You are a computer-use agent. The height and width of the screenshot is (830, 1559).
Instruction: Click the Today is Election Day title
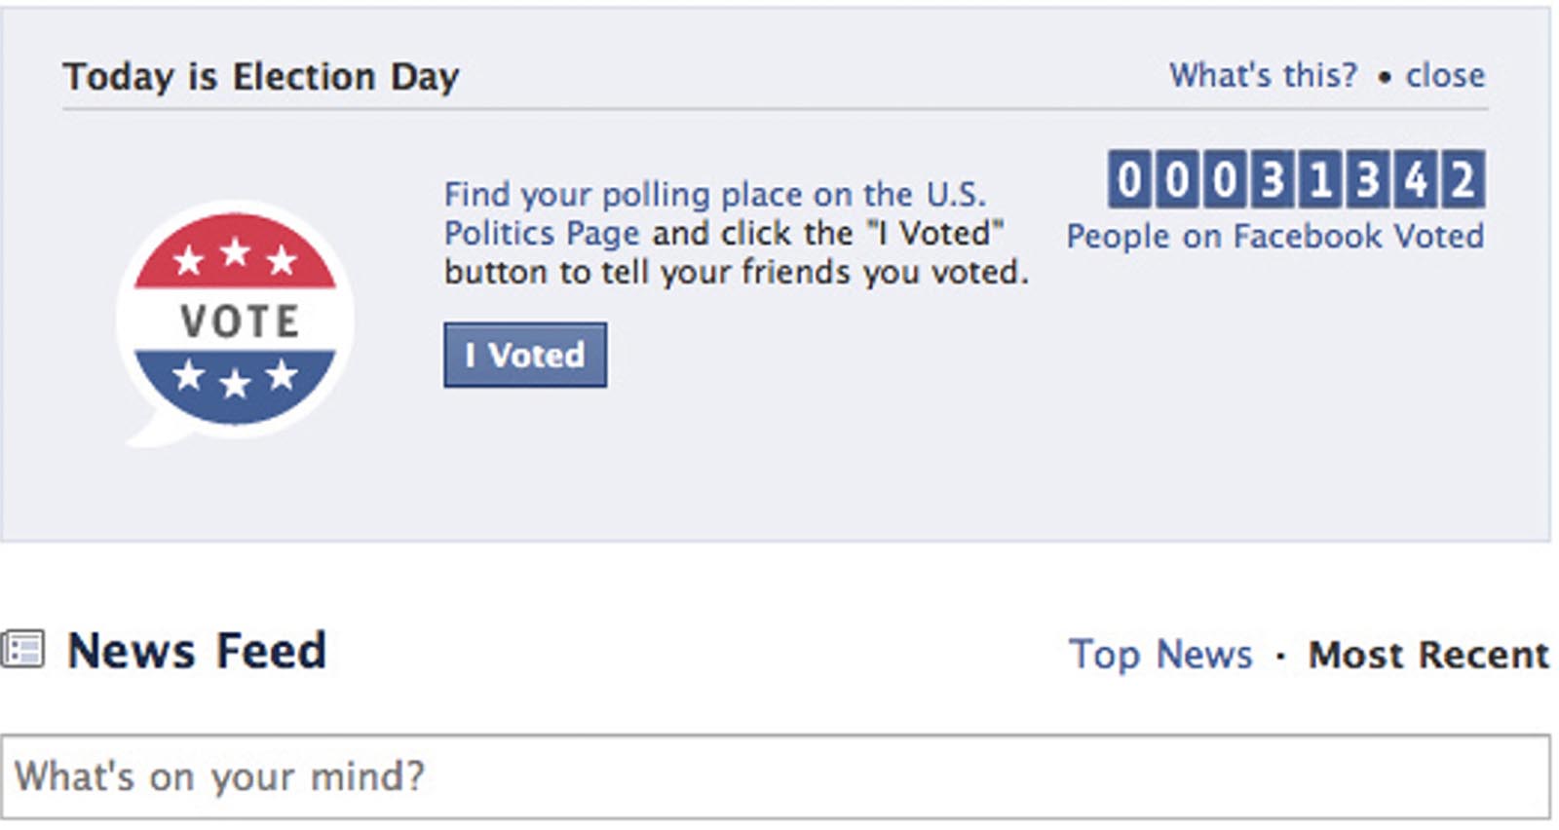[x=260, y=76]
